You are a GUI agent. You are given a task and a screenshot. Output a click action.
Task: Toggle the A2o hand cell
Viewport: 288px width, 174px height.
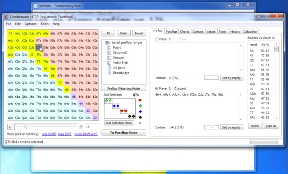[10, 118]
